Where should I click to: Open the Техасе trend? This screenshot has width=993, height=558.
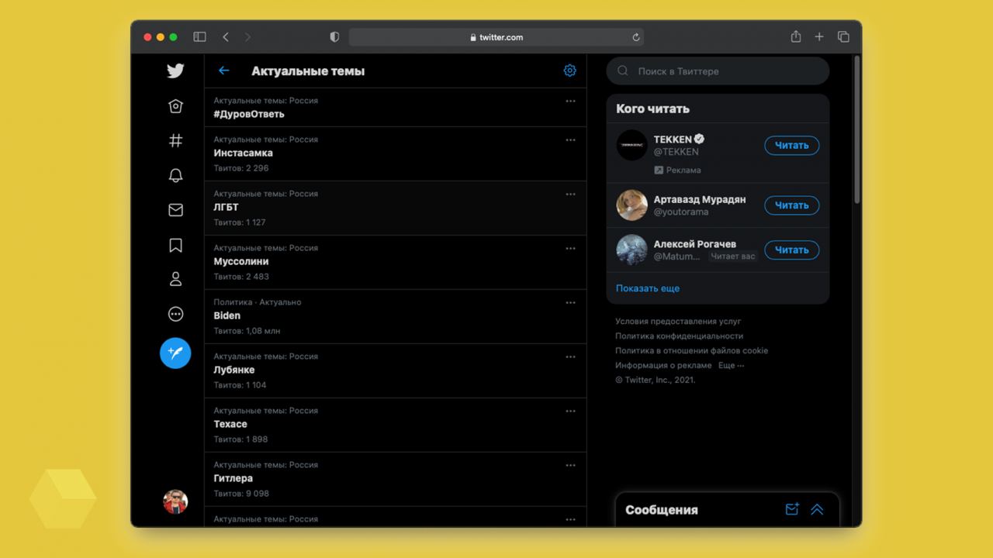[396, 425]
